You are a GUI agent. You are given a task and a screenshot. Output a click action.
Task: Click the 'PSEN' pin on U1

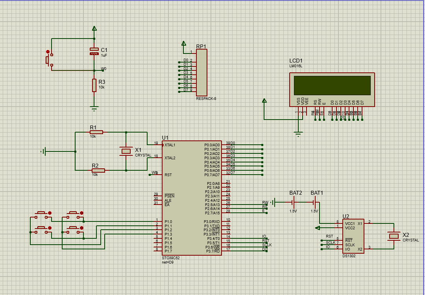point(169,196)
